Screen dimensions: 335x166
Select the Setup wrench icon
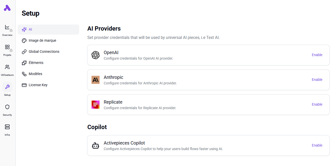tap(7, 87)
